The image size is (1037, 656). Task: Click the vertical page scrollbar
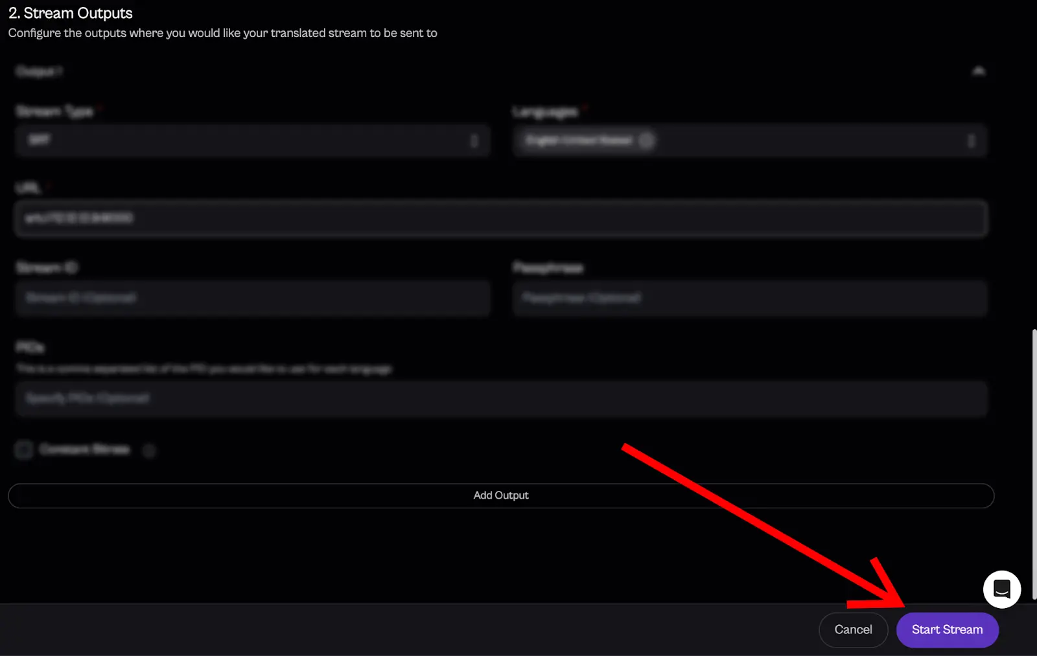tap(1033, 463)
